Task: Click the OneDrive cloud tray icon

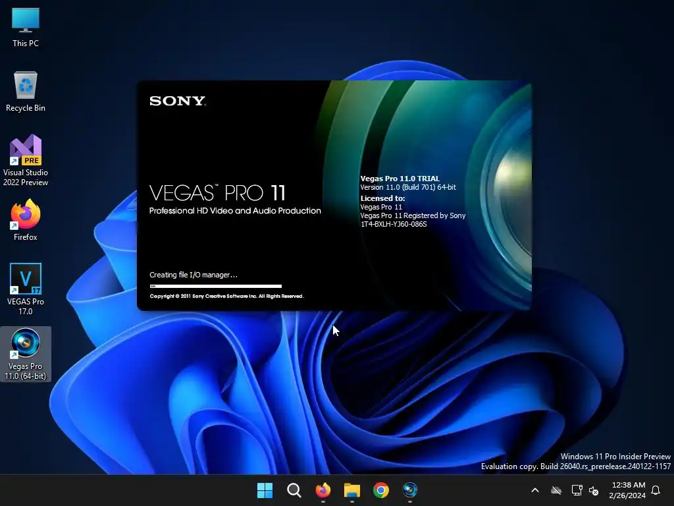Action: [556, 490]
